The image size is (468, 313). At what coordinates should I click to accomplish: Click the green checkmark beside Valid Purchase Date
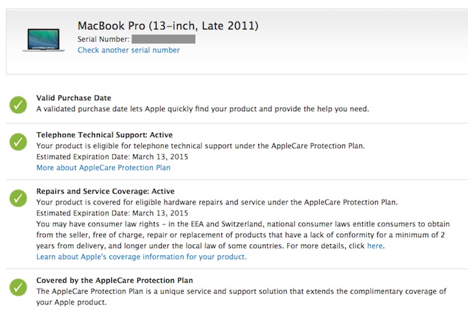[x=18, y=104]
